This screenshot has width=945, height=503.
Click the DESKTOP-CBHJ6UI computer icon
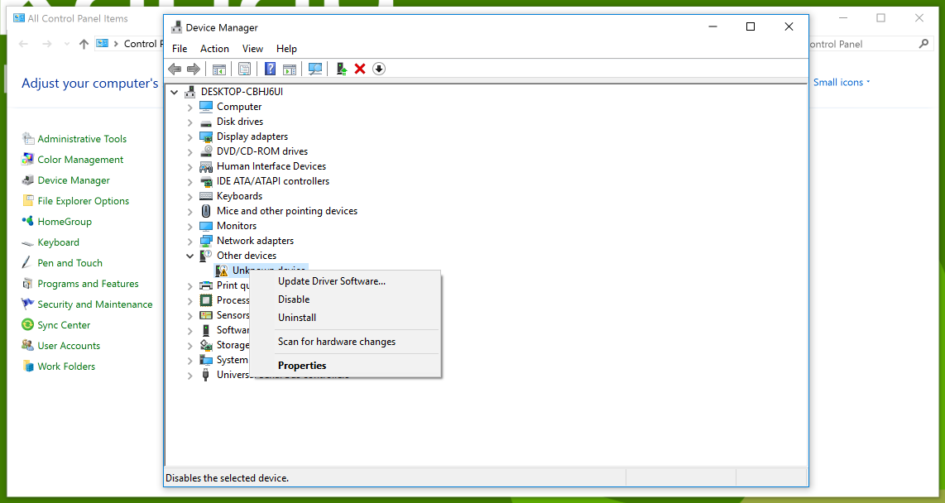pyautogui.click(x=190, y=92)
